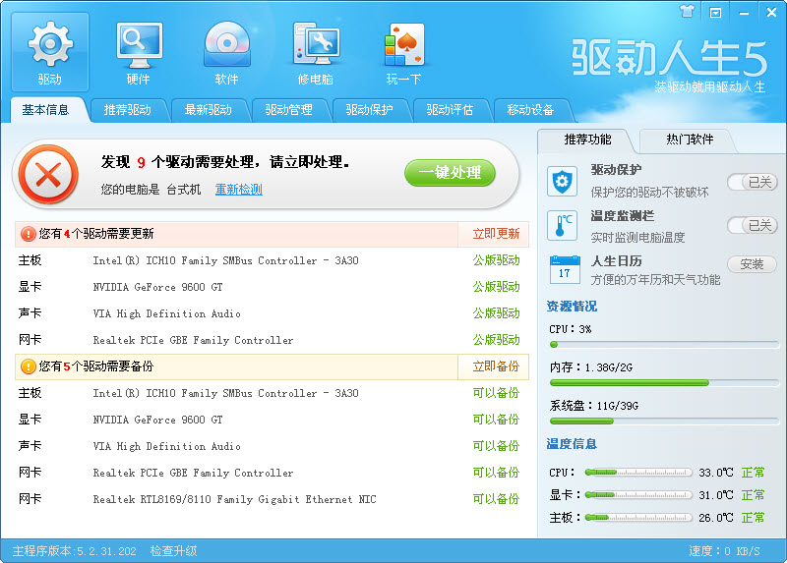Click the 温度监测栏 thermometer icon
Image resolution: width=787 pixels, height=563 pixels.
[x=562, y=226]
